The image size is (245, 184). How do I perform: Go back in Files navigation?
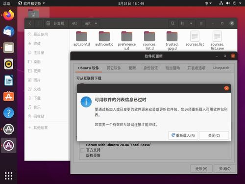pyautogui.click(x=30, y=24)
